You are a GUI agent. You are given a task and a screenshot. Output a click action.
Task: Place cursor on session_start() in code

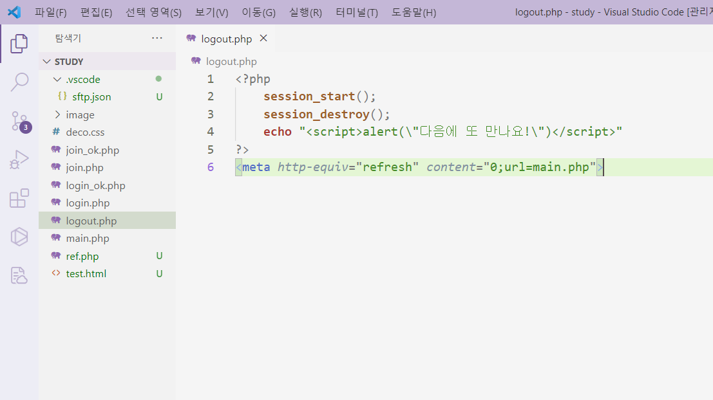319,96
